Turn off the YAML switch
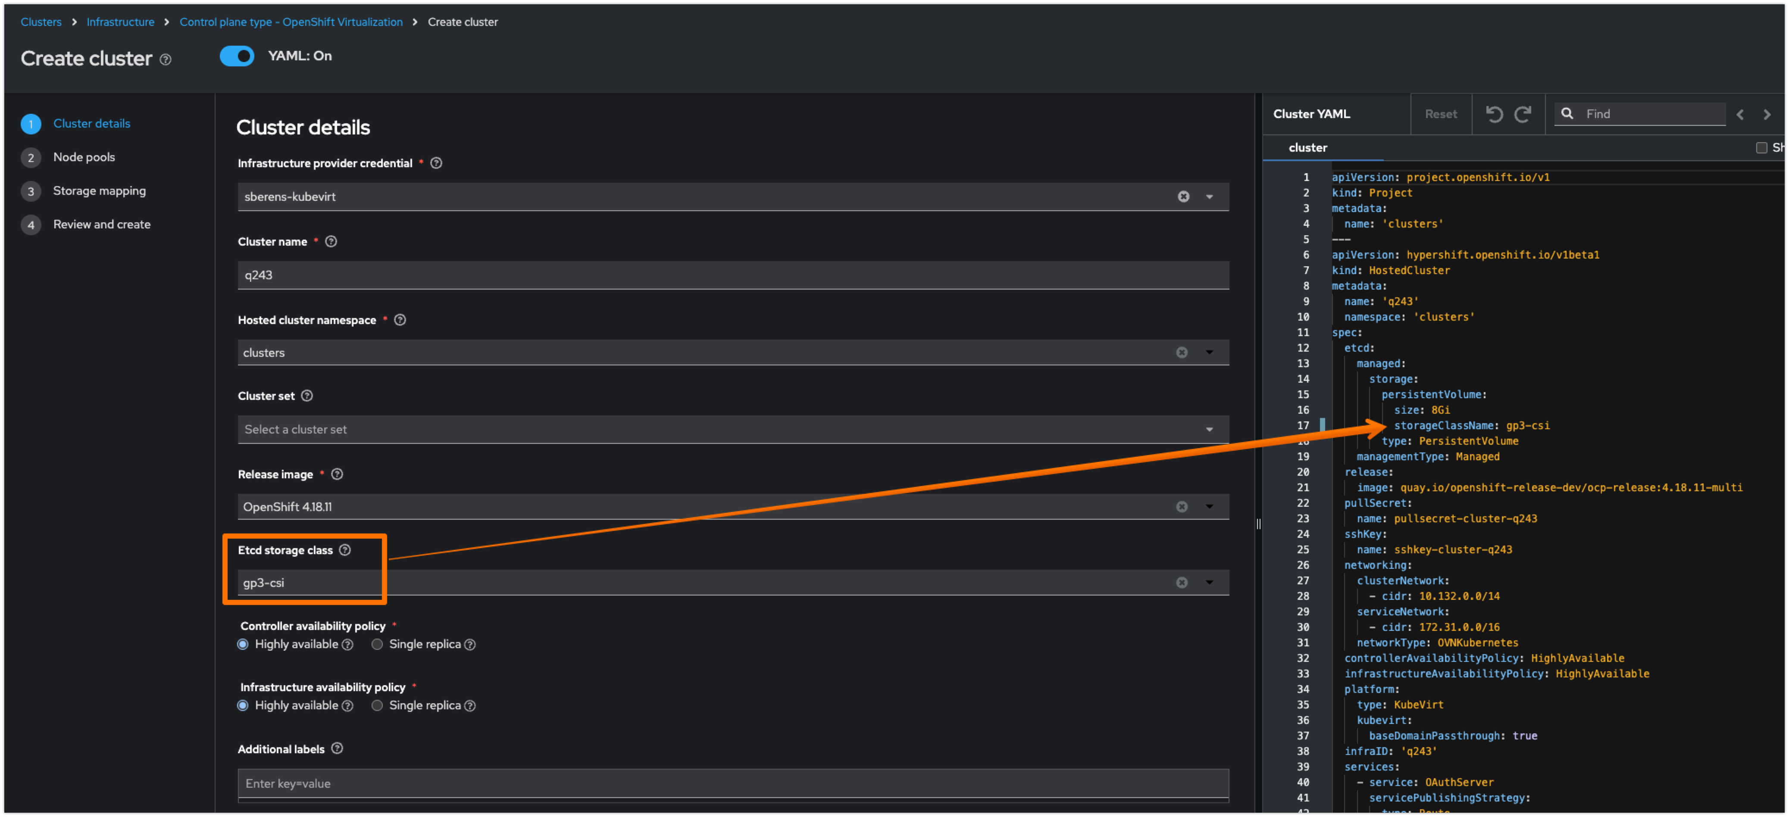Screen dimensions: 1789x817 coord(237,56)
